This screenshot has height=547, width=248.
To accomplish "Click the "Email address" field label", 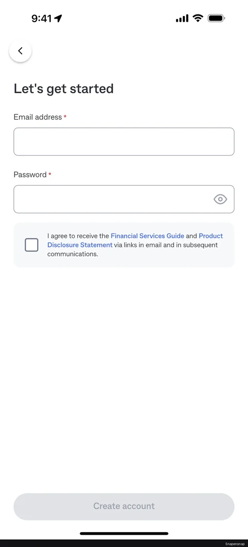I will coord(38,117).
